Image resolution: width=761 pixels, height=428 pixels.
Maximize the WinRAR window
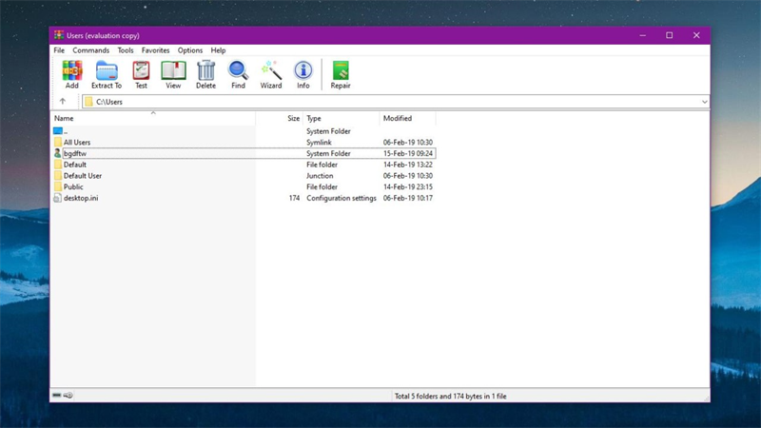pos(670,35)
